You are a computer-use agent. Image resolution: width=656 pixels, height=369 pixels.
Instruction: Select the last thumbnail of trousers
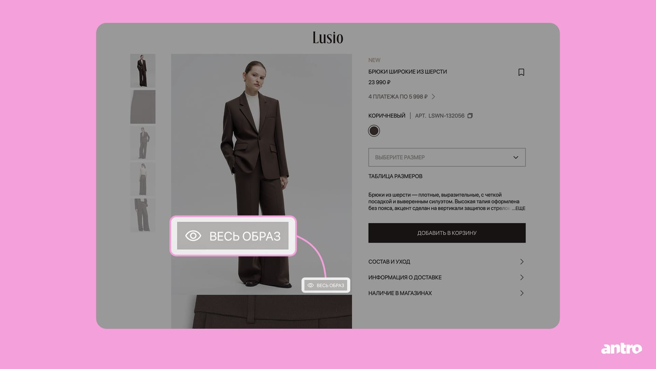click(x=143, y=216)
